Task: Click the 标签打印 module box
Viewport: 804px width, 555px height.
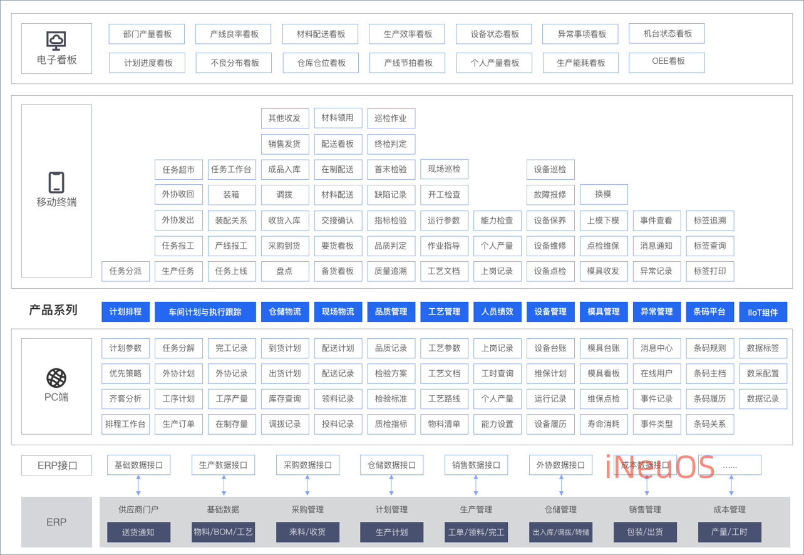Action: tap(709, 271)
